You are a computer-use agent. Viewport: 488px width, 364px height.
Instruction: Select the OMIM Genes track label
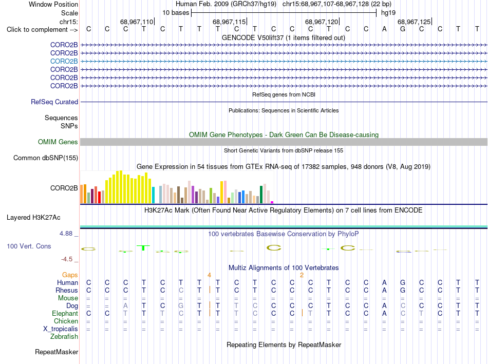[58, 142]
